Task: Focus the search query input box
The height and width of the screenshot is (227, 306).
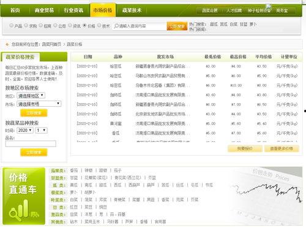Action: (140, 26)
